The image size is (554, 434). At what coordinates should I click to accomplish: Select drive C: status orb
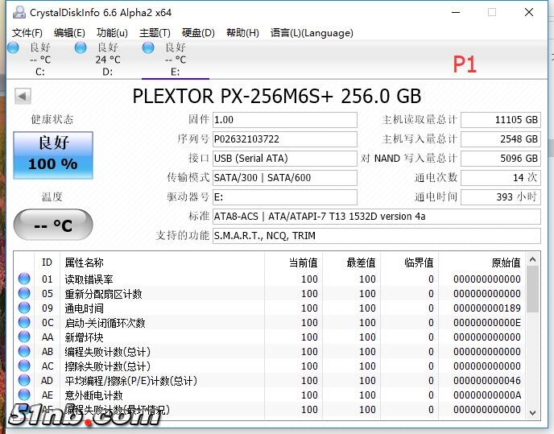point(14,48)
